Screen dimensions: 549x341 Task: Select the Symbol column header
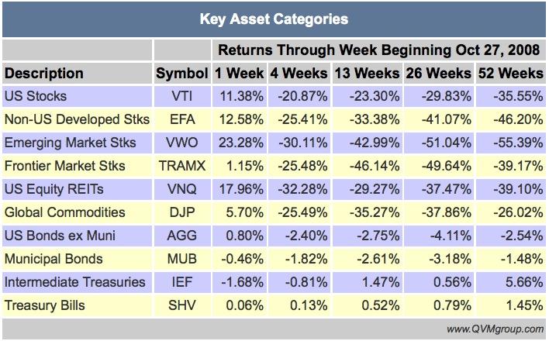coord(182,74)
